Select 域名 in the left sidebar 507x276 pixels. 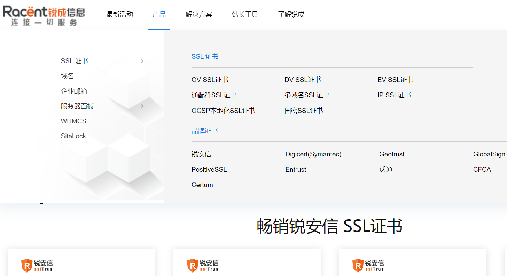pyautogui.click(x=67, y=76)
